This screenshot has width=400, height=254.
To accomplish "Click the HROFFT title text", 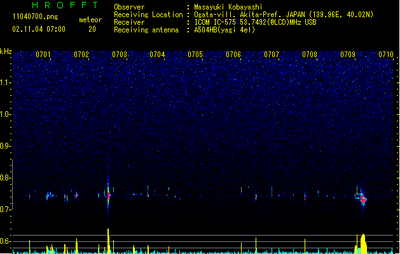I will pyautogui.click(x=65, y=5).
